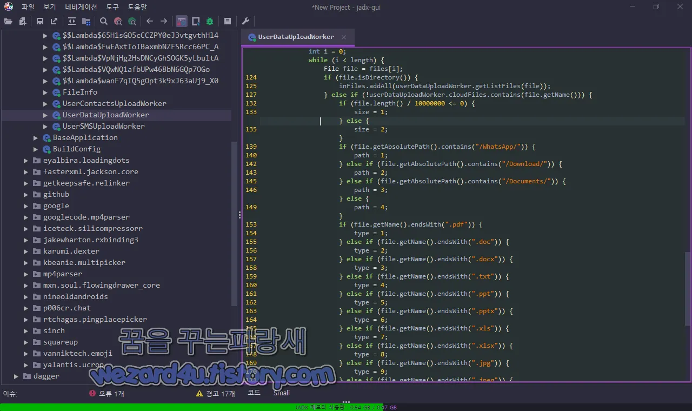Open preferences wrench icon
692x411 pixels.
245,21
